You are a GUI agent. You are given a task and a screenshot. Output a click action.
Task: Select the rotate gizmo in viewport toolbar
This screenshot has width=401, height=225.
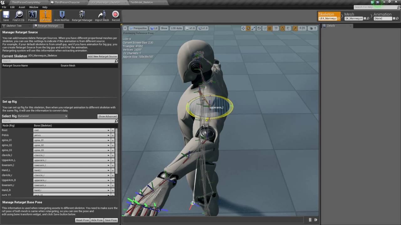248,28
